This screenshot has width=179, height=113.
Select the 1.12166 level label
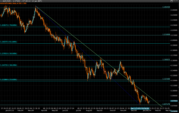166,79
